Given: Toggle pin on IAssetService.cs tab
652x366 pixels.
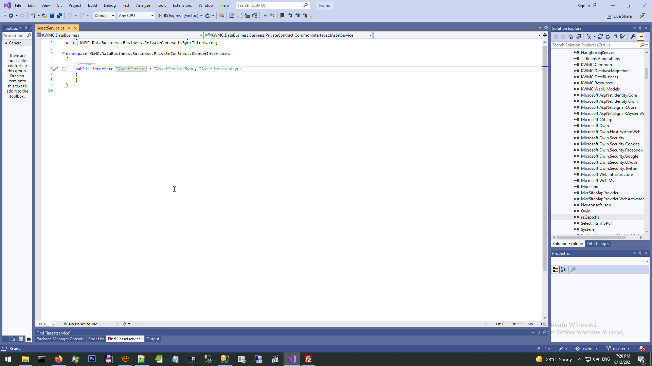Looking at the screenshot, I should pyautogui.click(x=69, y=28).
